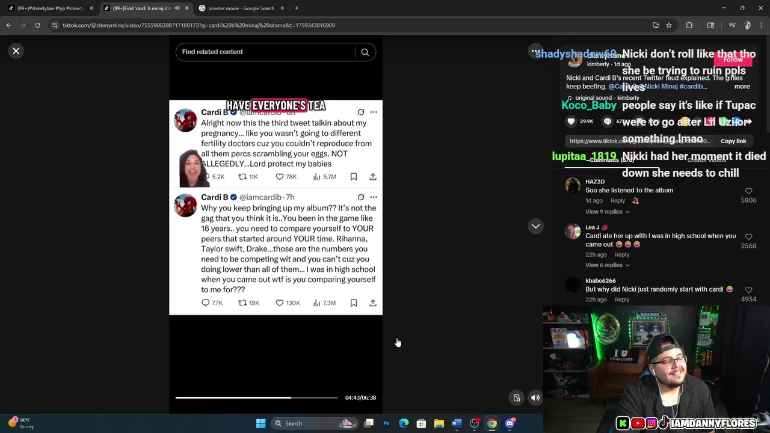Click the Share arrow icon in action row
The height and width of the screenshot is (433, 770).
pos(747,121)
